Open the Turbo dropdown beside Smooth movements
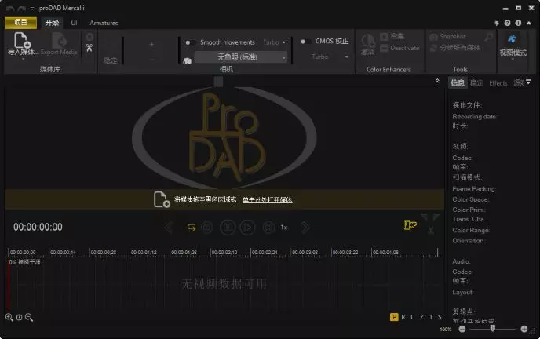540x339 pixels. coord(275,42)
